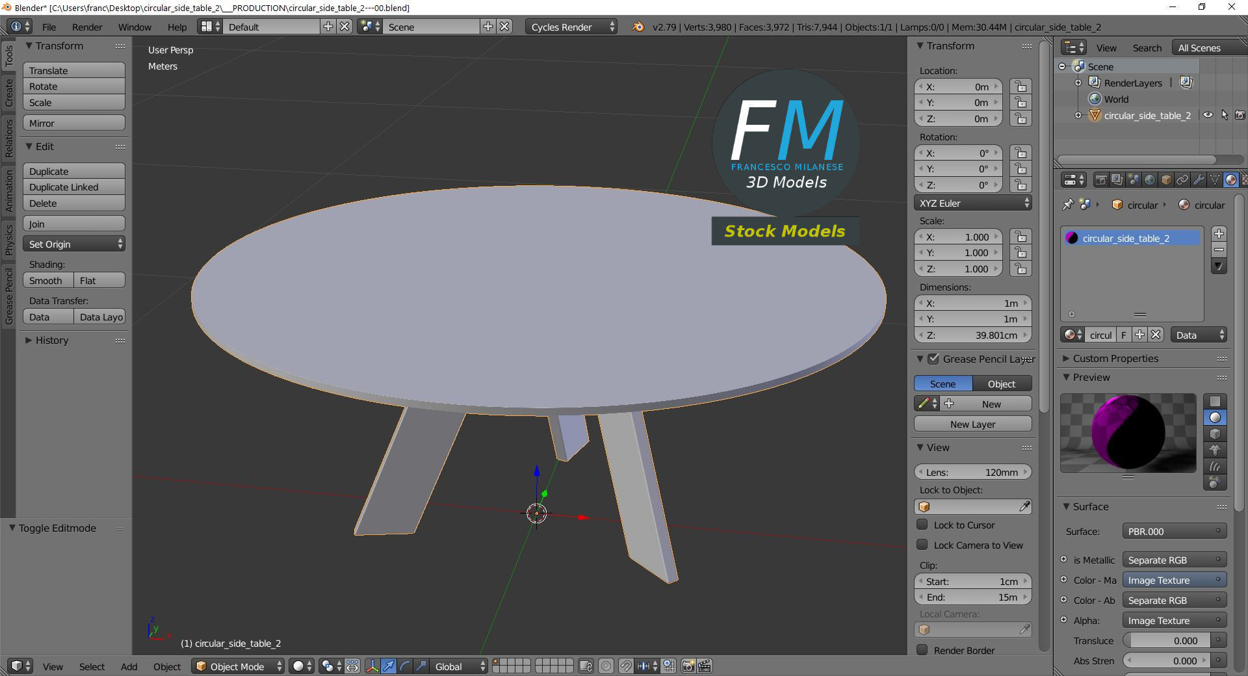Enable proportional editing circle in viewport header
Image resolution: width=1248 pixels, height=676 pixels.
(x=606, y=666)
